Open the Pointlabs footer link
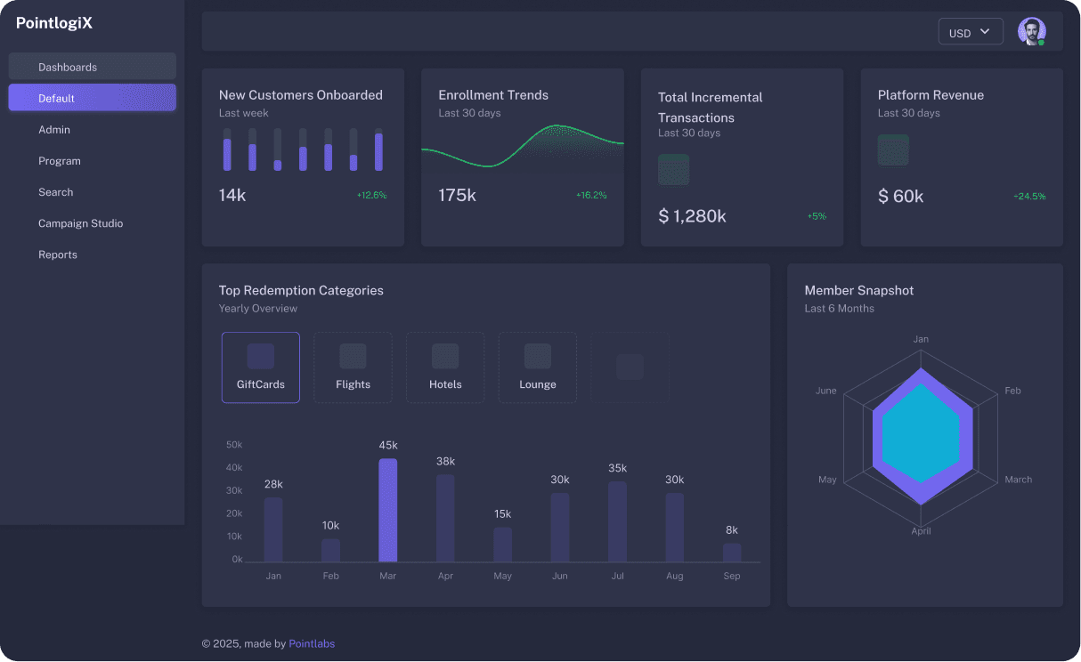This screenshot has height=662, width=1081. tap(312, 643)
